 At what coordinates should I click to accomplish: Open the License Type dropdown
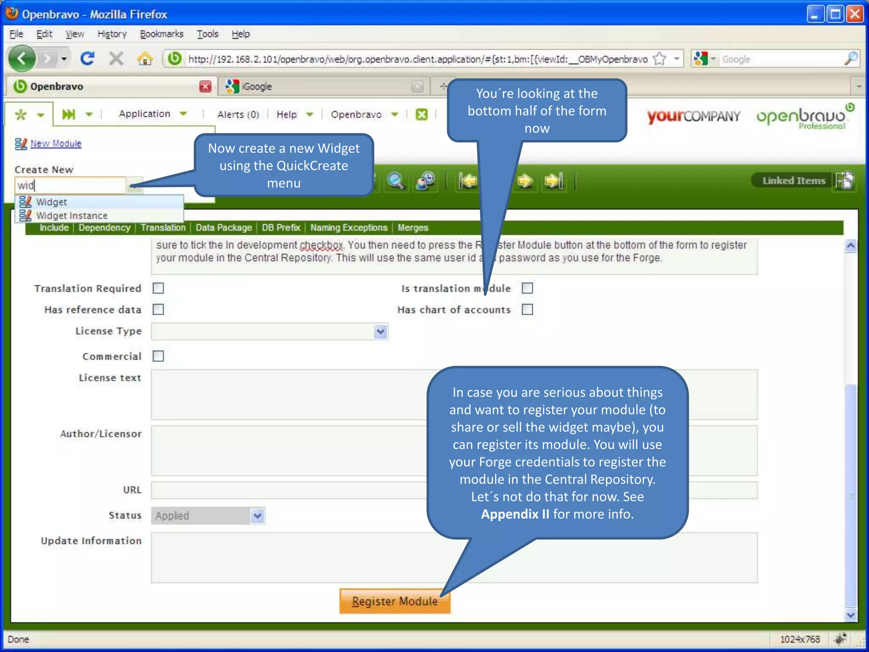pyautogui.click(x=381, y=332)
